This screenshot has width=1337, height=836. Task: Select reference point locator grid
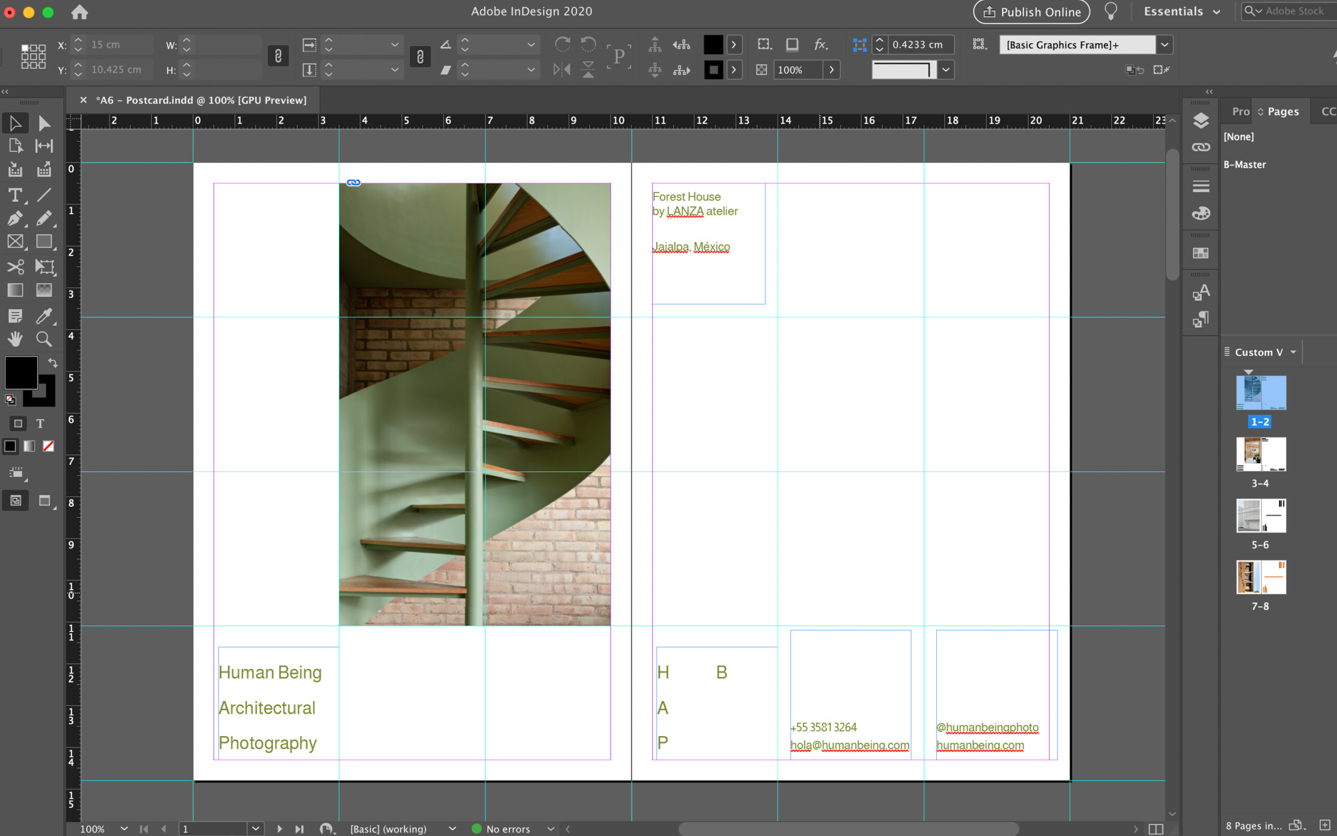[x=33, y=56]
